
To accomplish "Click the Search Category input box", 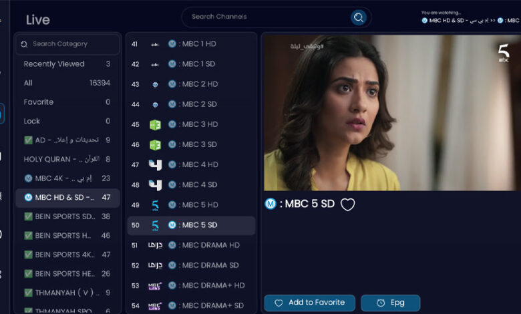I will (70, 44).
